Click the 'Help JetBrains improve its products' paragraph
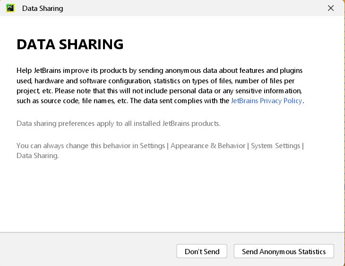 pyautogui.click(x=160, y=86)
